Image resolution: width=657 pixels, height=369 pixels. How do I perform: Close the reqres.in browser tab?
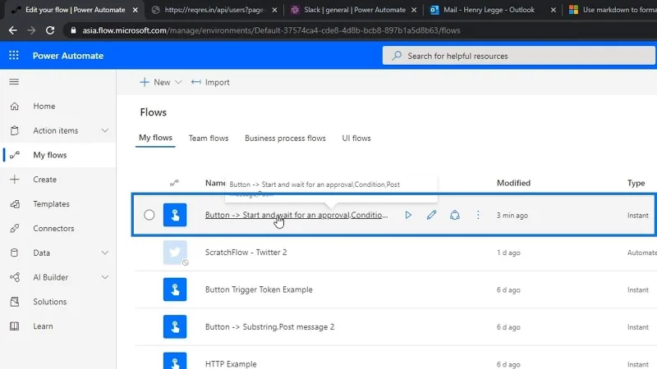coord(274,10)
